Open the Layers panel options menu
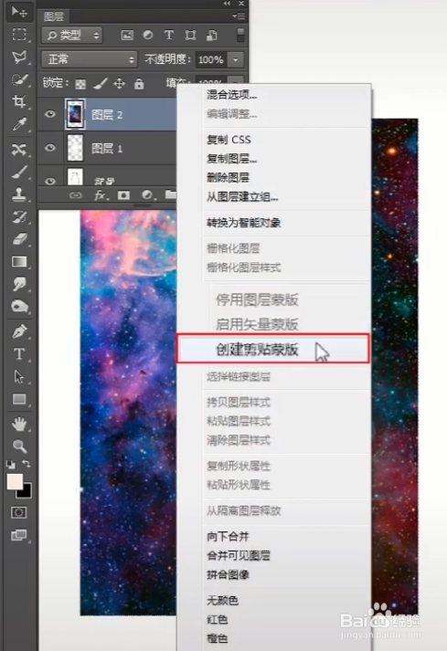 click(x=239, y=16)
